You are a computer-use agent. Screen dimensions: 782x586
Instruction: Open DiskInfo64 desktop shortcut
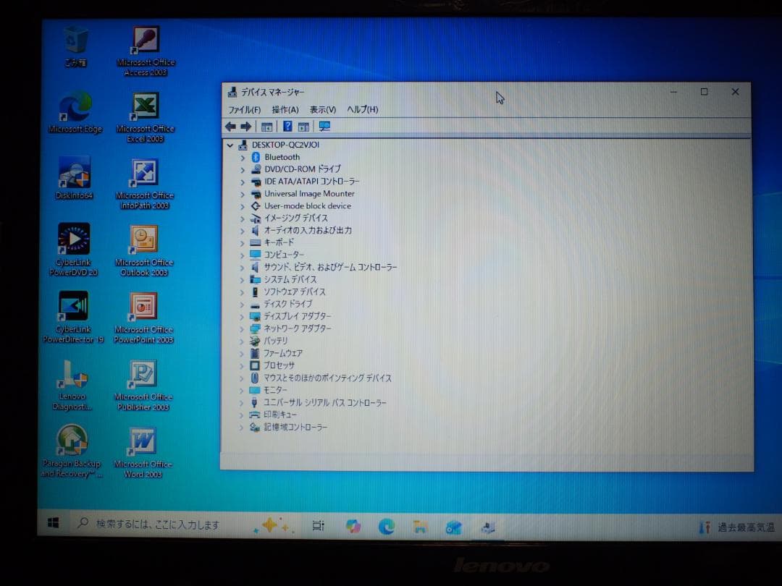tap(75, 179)
